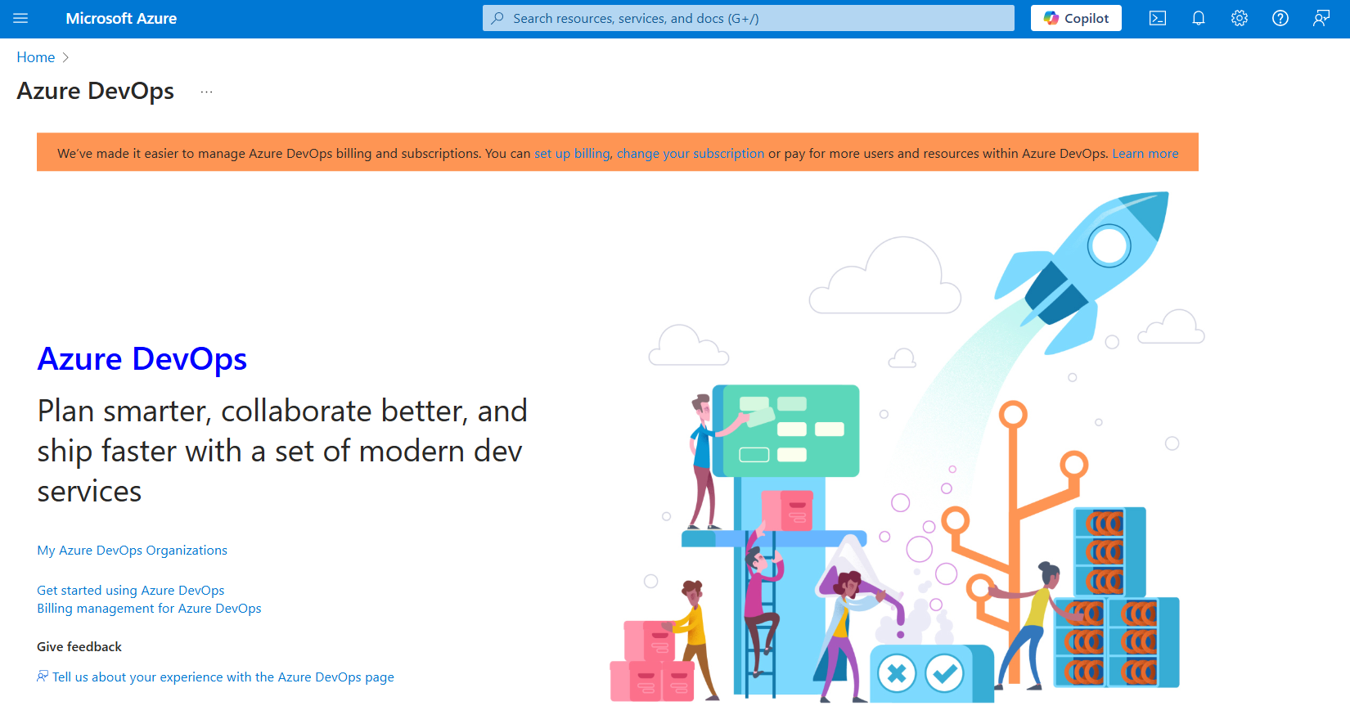Screen dimensions: 1350x706
Task: Open portal settings gear
Action: coord(1240,18)
